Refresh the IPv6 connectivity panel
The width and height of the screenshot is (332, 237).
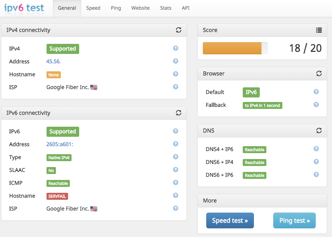coord(179,113)
